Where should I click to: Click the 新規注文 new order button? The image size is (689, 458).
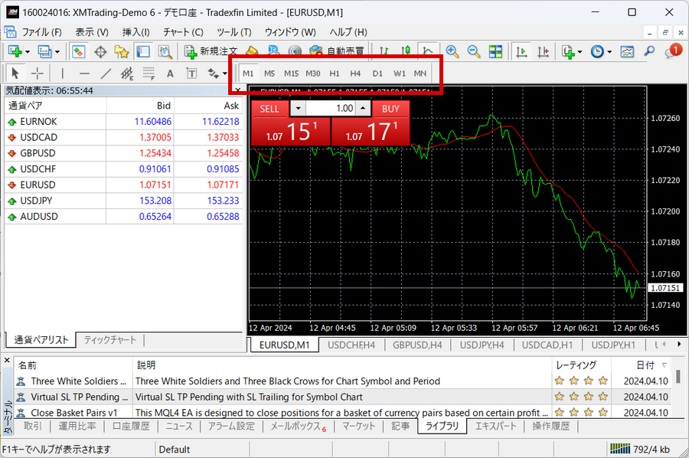point(211,51)
